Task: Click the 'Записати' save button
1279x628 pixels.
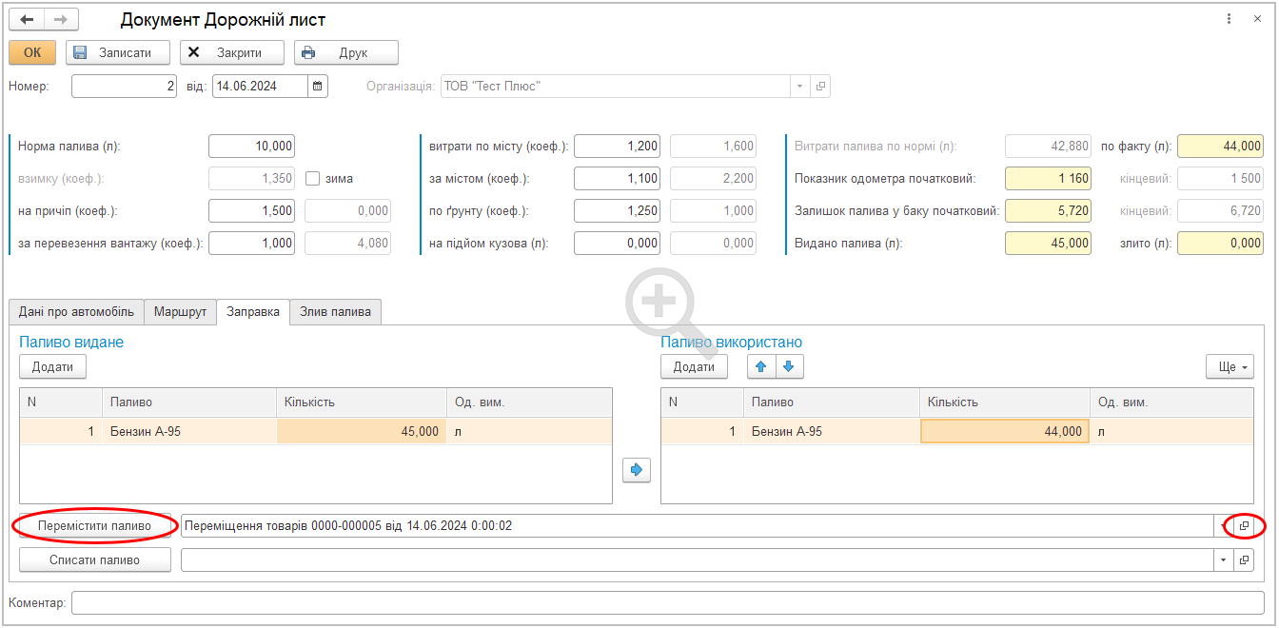Action: tap(118, 52)
